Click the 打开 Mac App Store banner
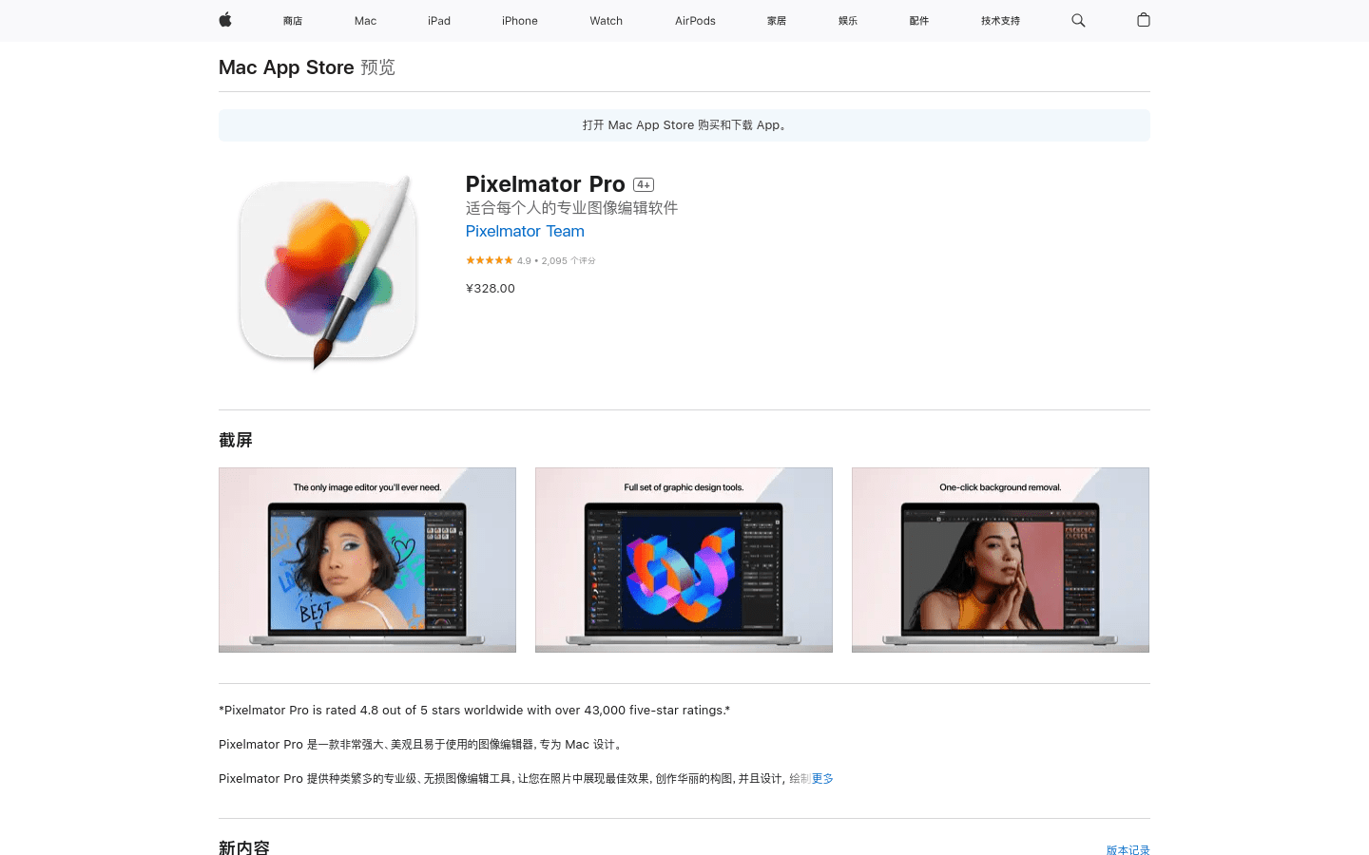Screen dimensions: 1369x855 (684, 125)
